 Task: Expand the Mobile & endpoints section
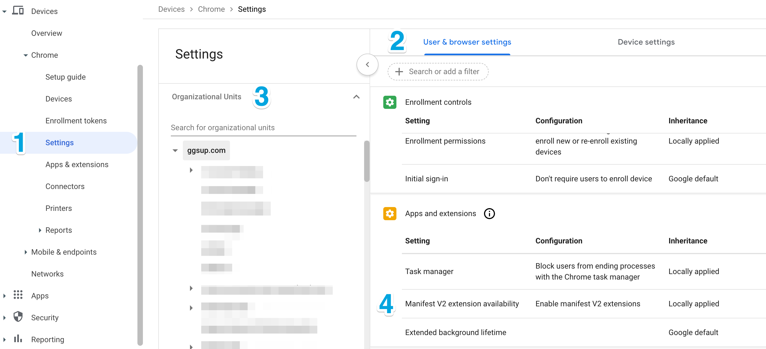(25, 252)
